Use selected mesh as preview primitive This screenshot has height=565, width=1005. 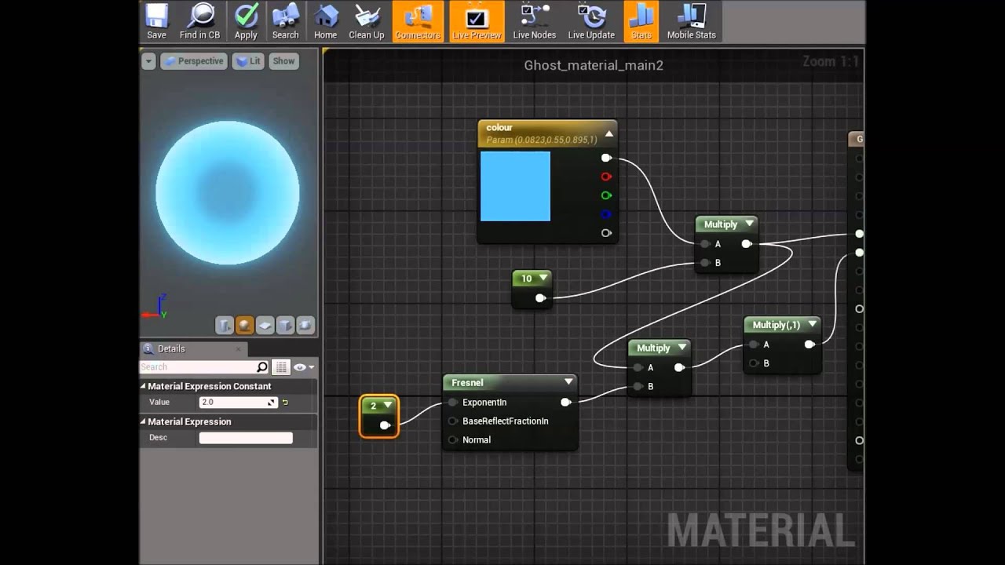point(305,325)
